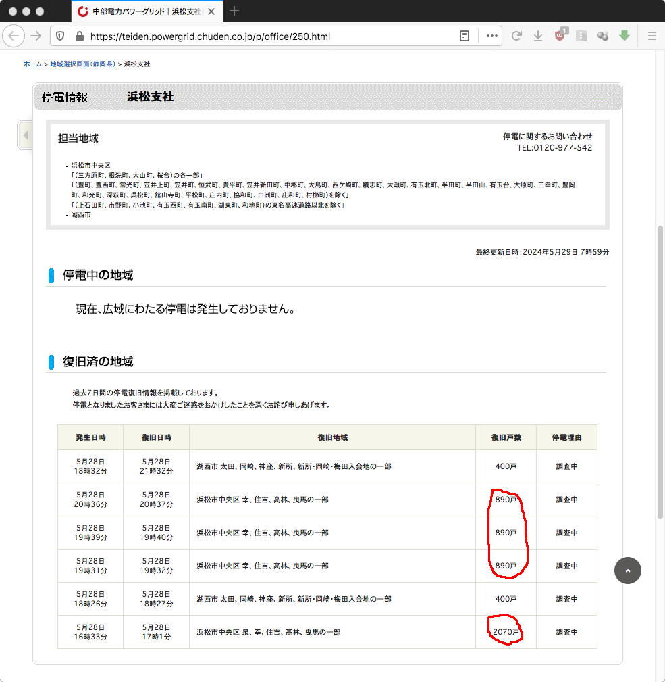Click the 発生日時 column header
665x682 pixels.
pyautogui.click(x=90, y=437)
